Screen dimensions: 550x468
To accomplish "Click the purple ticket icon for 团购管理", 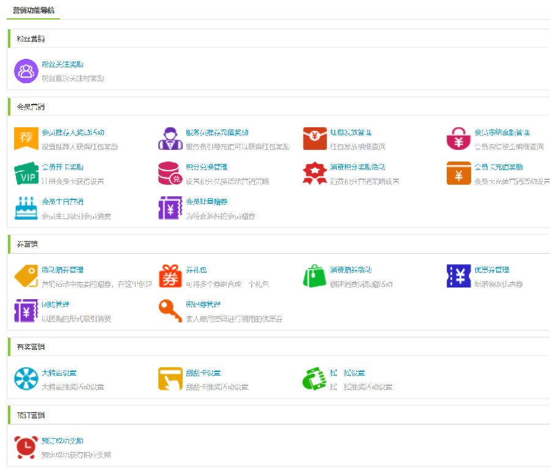I will 26,311.
